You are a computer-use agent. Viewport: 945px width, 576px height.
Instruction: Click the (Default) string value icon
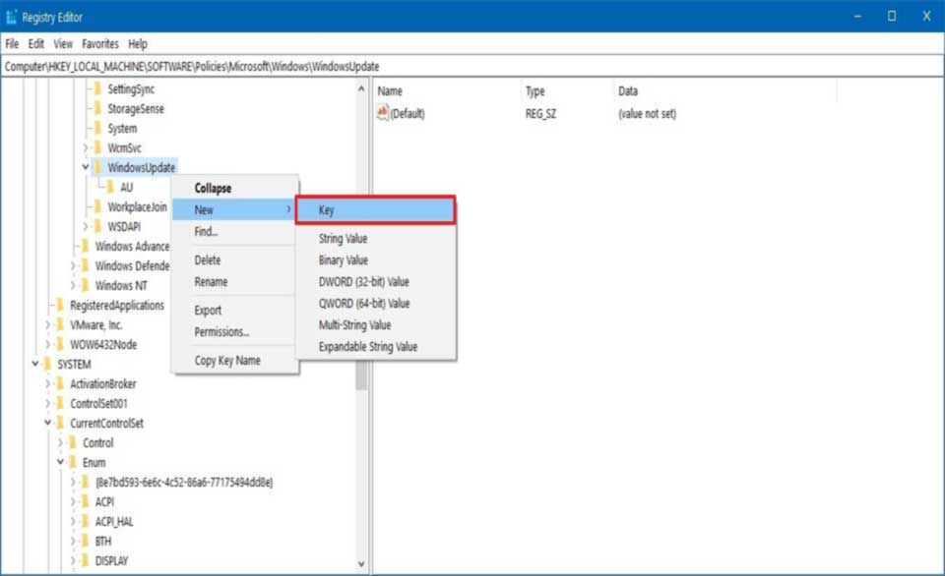[383, 113]
